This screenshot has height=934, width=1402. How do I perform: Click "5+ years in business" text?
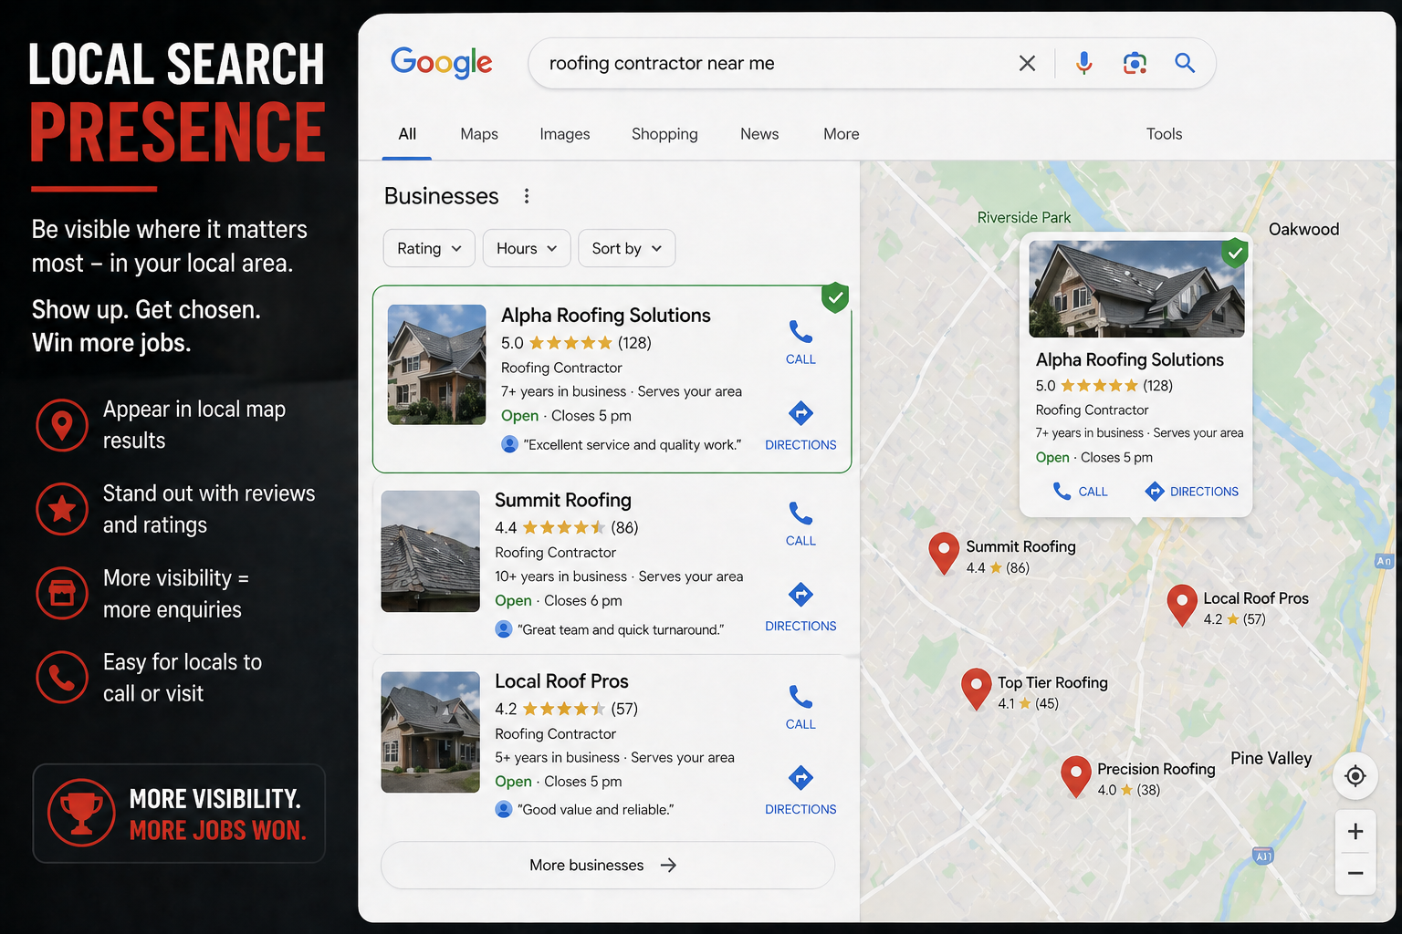(x=557, y=757)
